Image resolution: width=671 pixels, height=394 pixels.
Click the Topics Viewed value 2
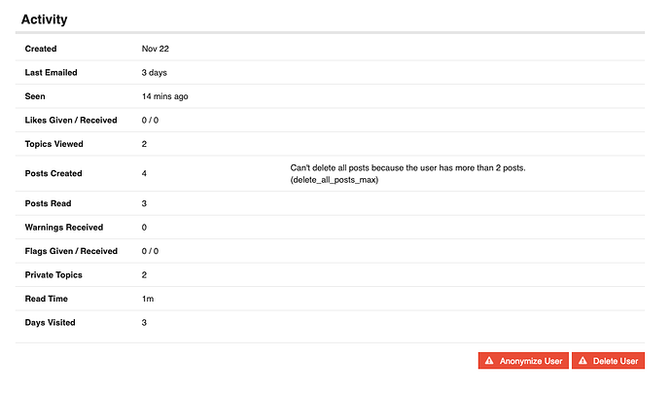click(x=144, y=144)
